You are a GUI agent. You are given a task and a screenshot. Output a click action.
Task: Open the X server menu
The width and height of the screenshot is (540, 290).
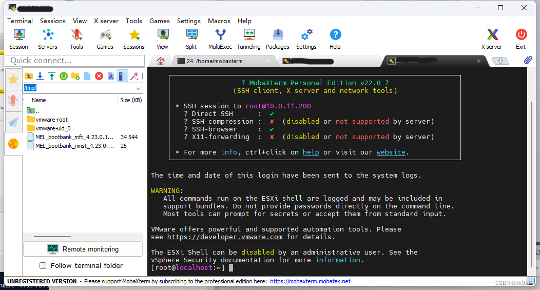(x=106, y=21)
